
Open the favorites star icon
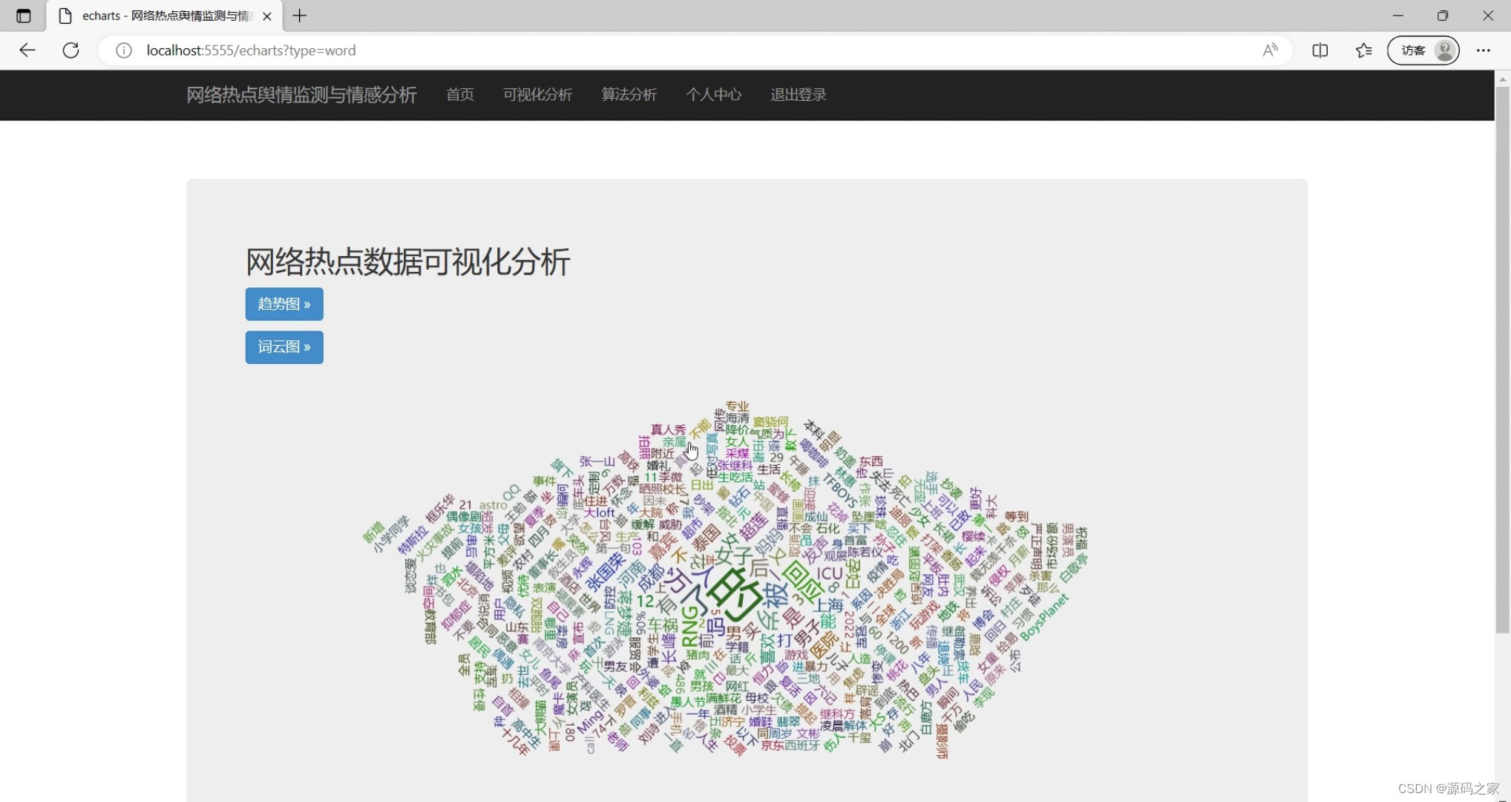(1364, 50)
